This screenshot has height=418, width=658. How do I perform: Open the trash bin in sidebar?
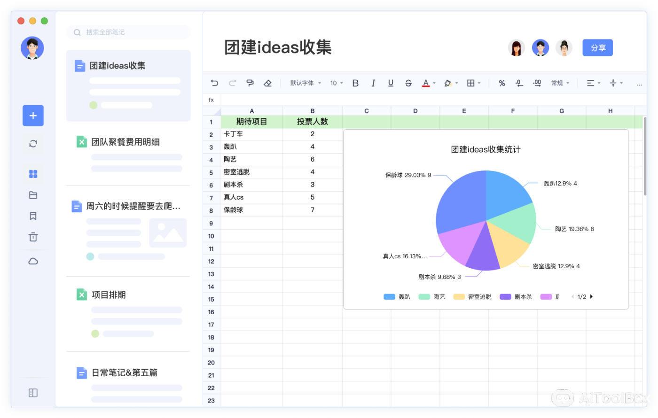click(x=33, y=237)
